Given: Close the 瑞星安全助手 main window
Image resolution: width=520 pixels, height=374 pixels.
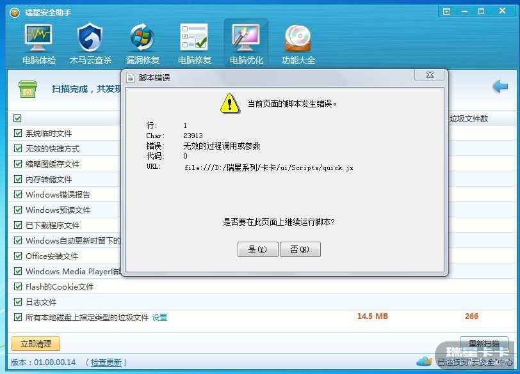Looking at the screenshot, I should [x=502, y=11].
